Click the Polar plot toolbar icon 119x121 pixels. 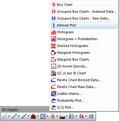(72, 116)
